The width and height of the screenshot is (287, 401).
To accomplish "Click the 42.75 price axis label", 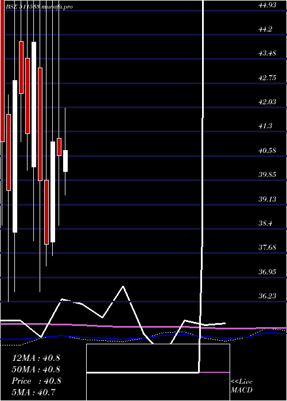I will click(x=267, y=78).
